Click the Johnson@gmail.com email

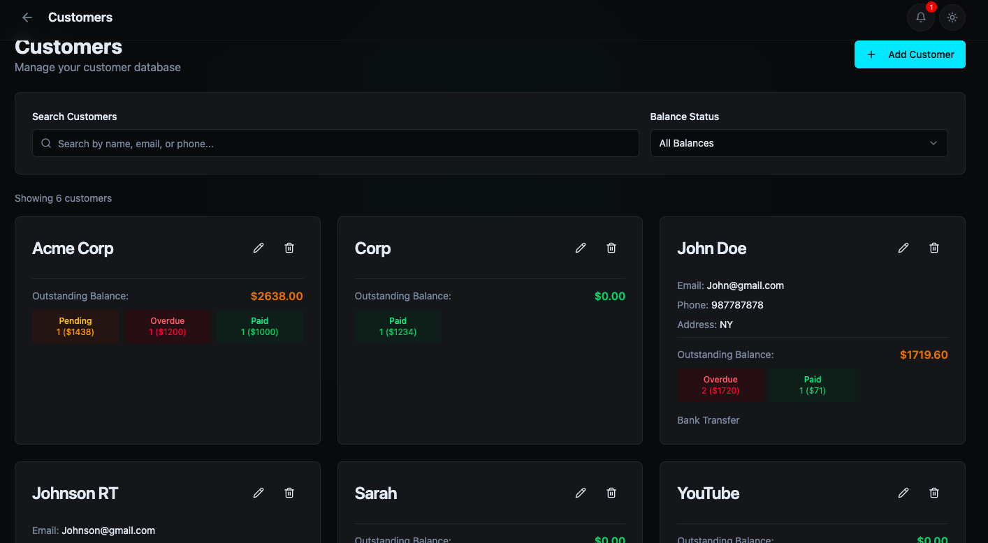click(x=108, y=530)
